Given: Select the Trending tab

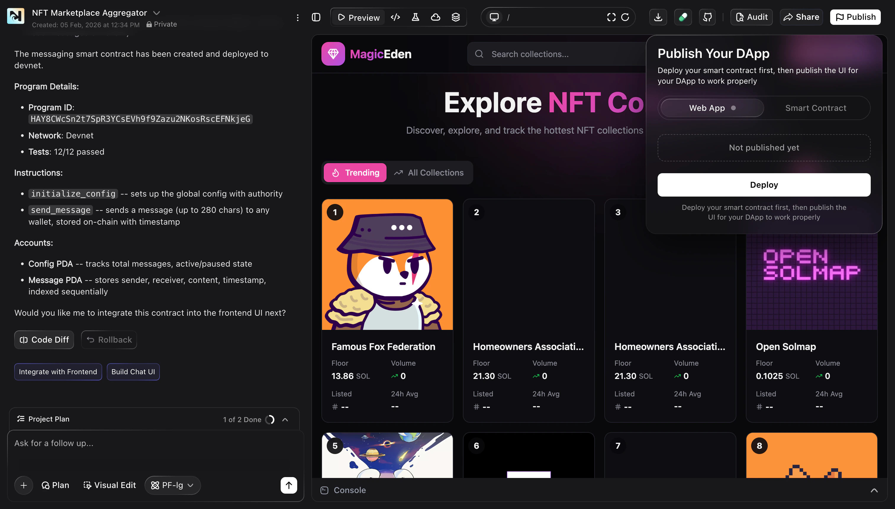Looking at the screenshot, I should (355, 172).
